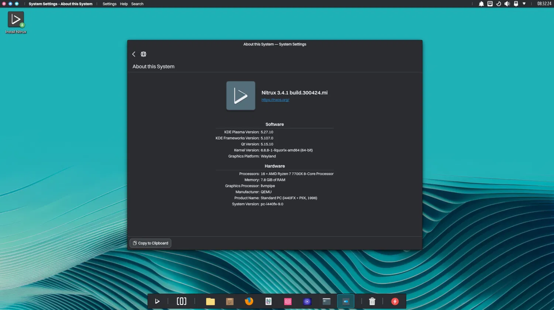The image size is (554, 310).
Task: Click the Hardware section heading
Action: (275, 166)
